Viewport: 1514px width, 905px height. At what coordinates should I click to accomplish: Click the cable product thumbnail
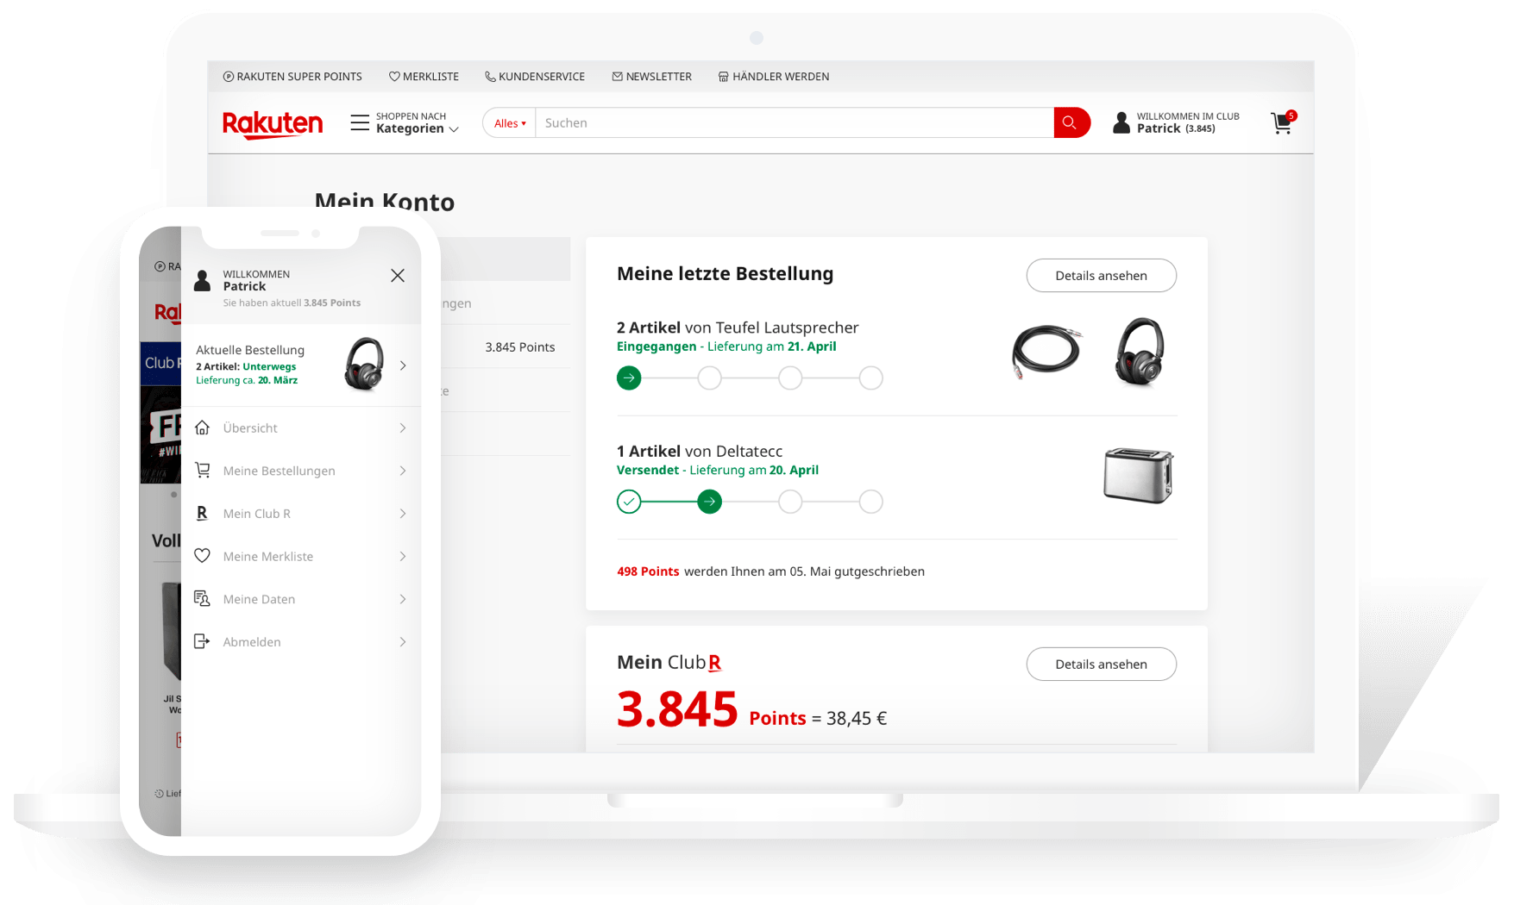click(x=1046, y=352)
